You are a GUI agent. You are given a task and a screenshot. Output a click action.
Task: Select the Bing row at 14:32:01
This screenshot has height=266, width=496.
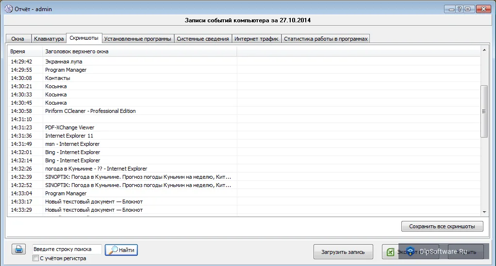244,152
